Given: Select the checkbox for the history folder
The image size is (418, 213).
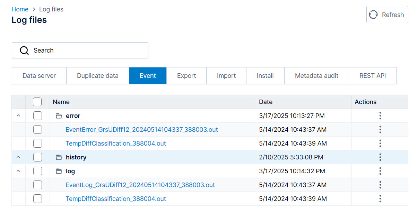Looking at the screenshot, I should (37, 157).
